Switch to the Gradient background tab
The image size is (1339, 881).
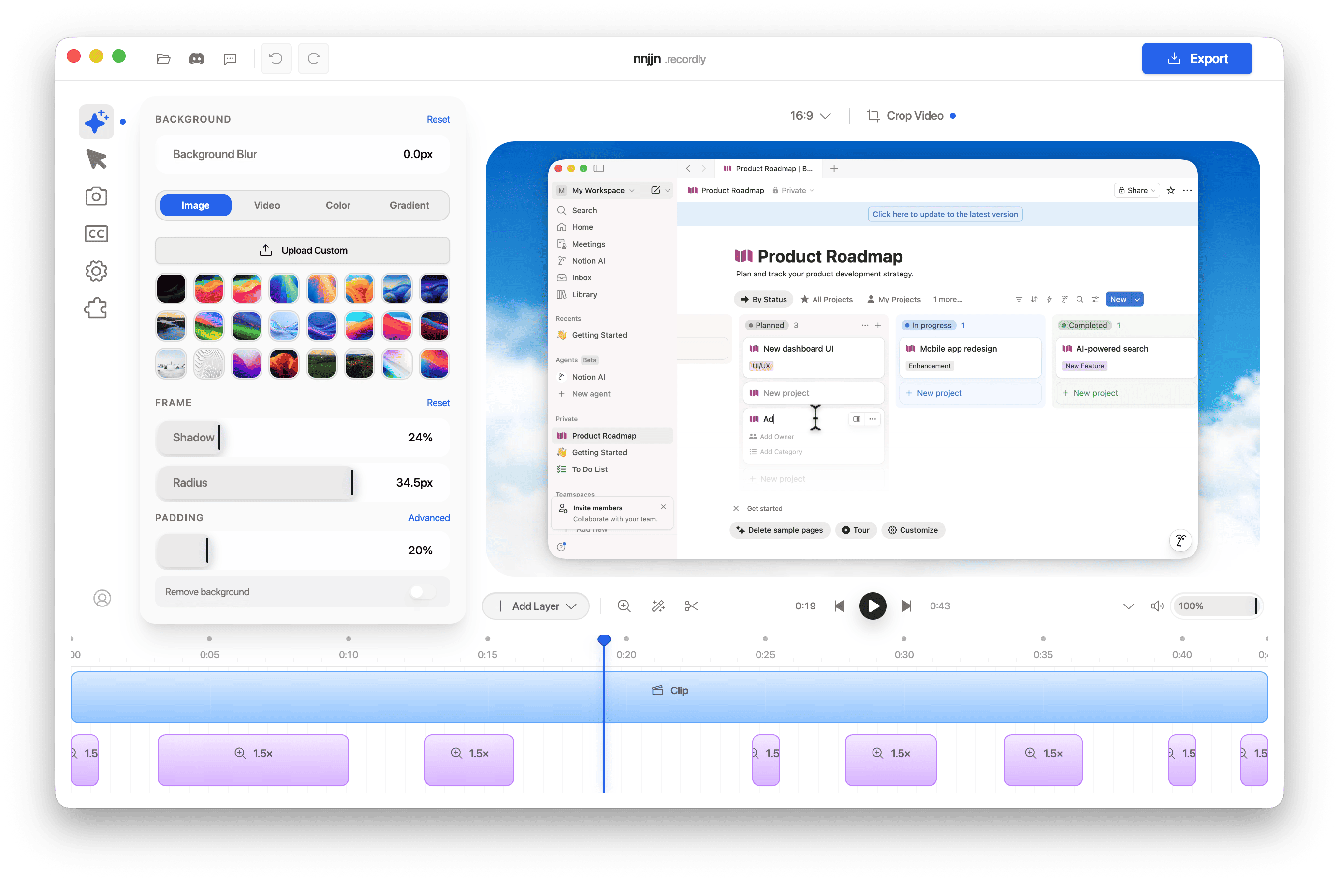pos(409,205)
